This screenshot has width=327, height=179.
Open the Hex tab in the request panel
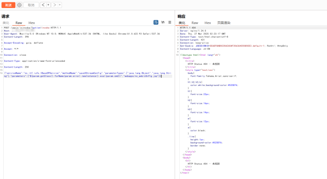pyautogui.click(x=32, y=23)
